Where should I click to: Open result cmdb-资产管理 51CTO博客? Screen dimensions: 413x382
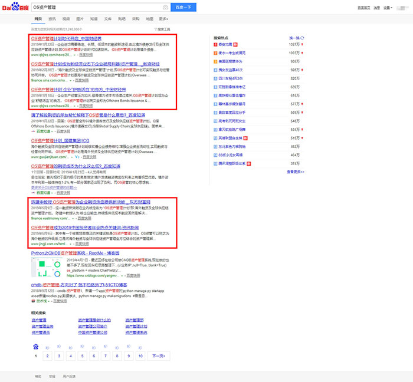79,285
